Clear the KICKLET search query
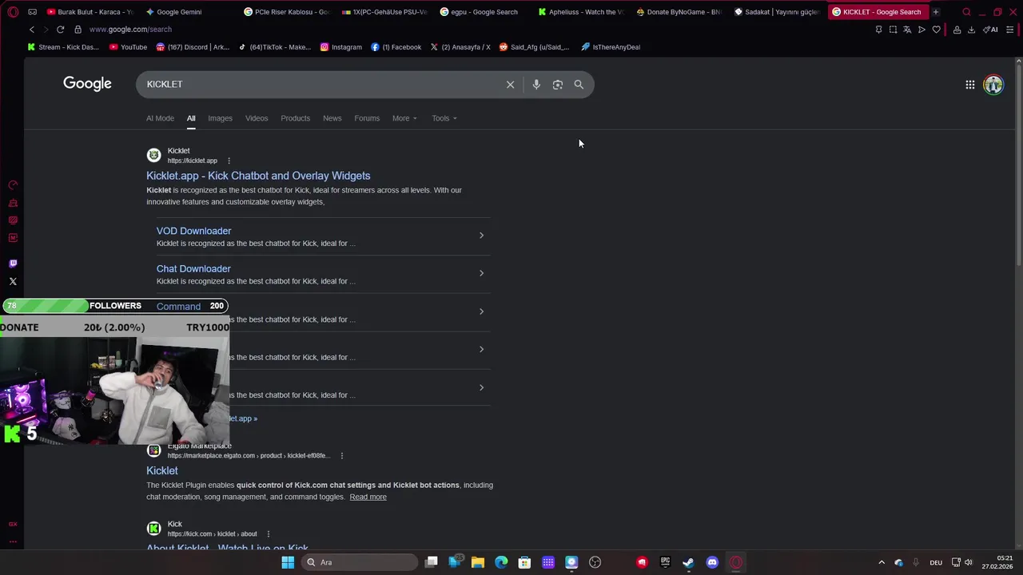The height and width of the screenshot is (575, 1023). 510,85
